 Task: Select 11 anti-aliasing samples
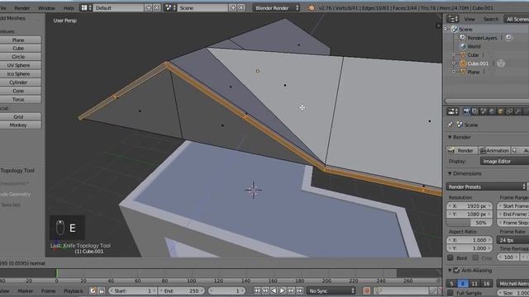[474, 284]
